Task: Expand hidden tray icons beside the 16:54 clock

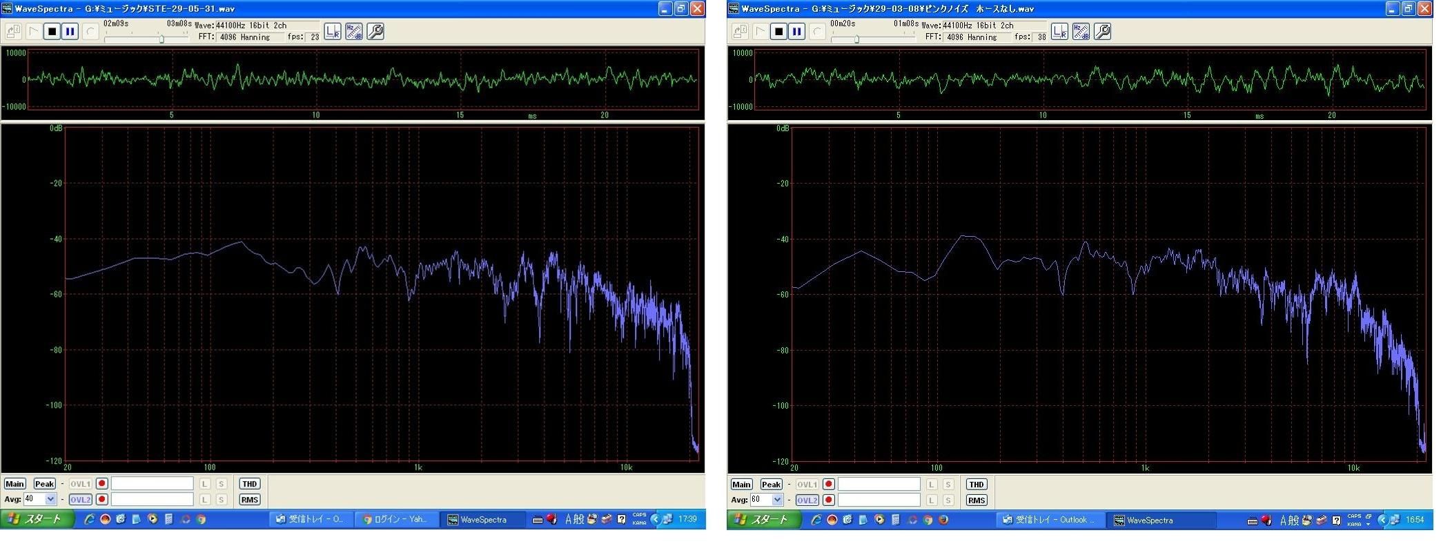Action: click(x=1382, y=520)
